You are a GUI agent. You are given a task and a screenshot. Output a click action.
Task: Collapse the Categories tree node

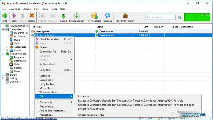(x=3, y=30)
